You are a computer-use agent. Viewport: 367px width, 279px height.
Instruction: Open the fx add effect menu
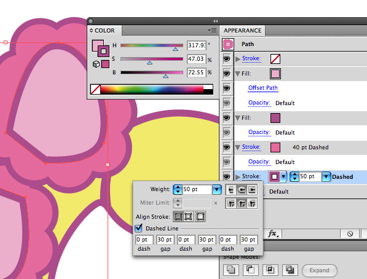point(273,234)
